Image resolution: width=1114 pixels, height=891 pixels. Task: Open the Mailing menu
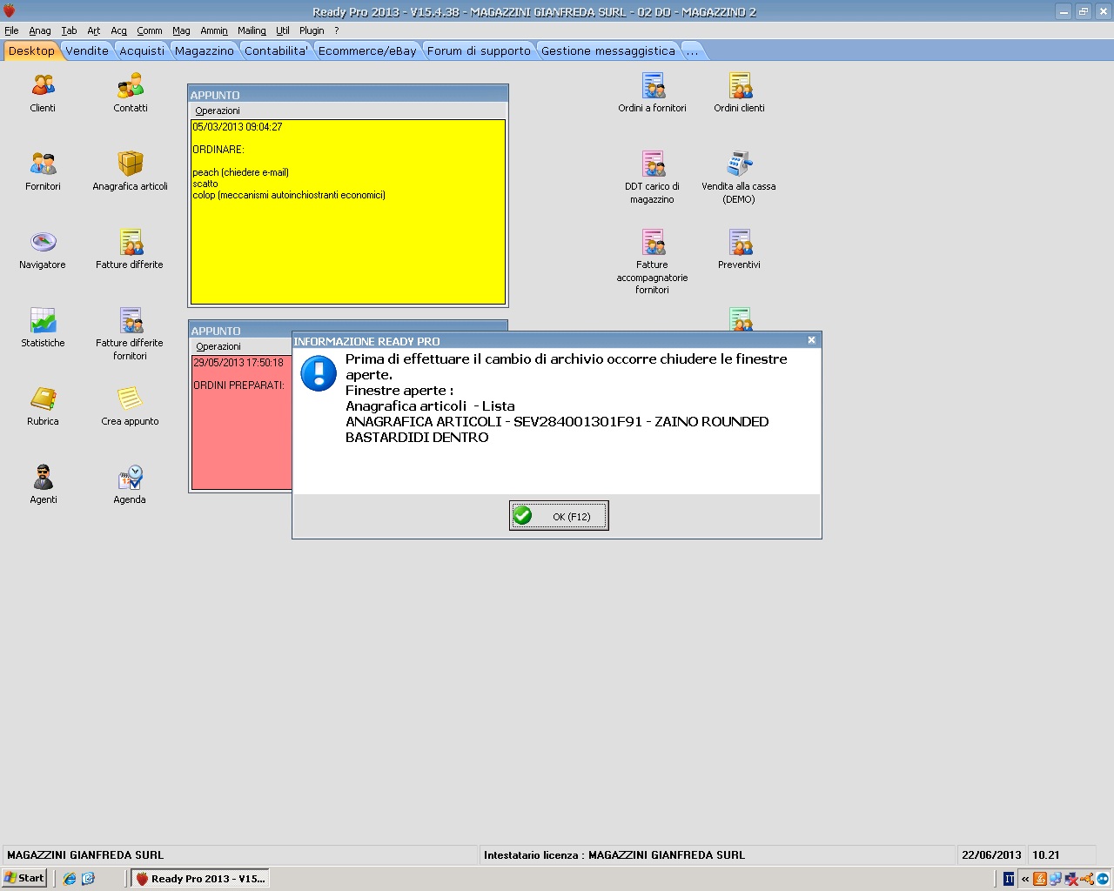pos(252,30)
